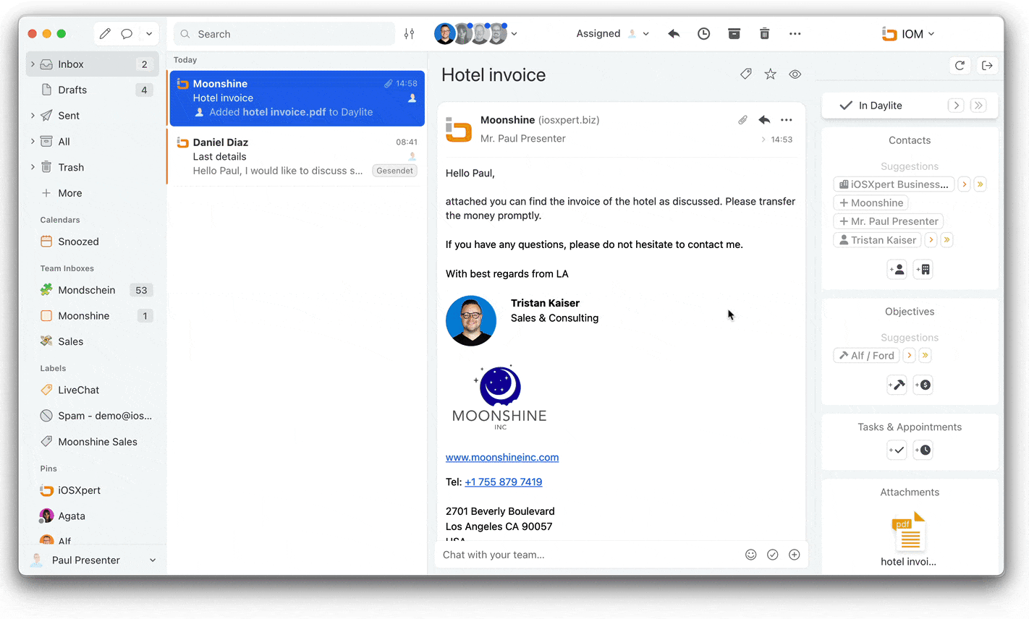Click the attachment paperclip in message header

(742, 120)
